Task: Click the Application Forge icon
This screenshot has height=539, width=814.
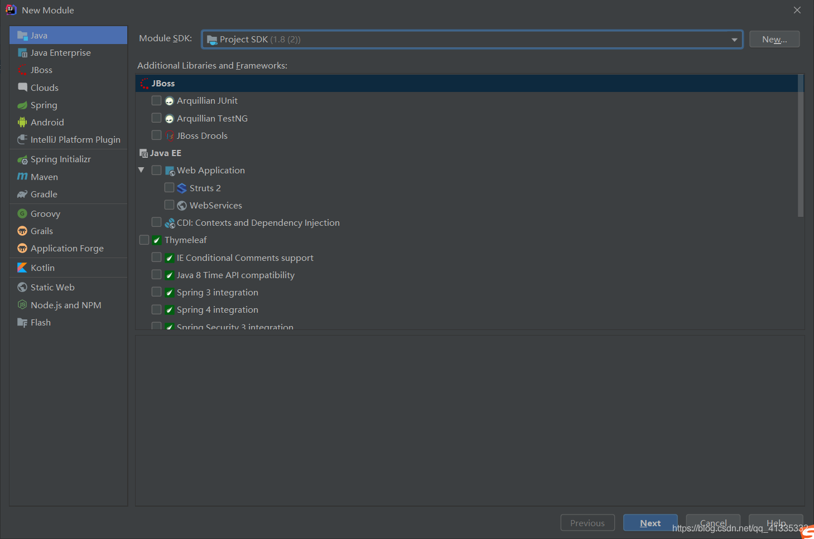Action: 22,248
